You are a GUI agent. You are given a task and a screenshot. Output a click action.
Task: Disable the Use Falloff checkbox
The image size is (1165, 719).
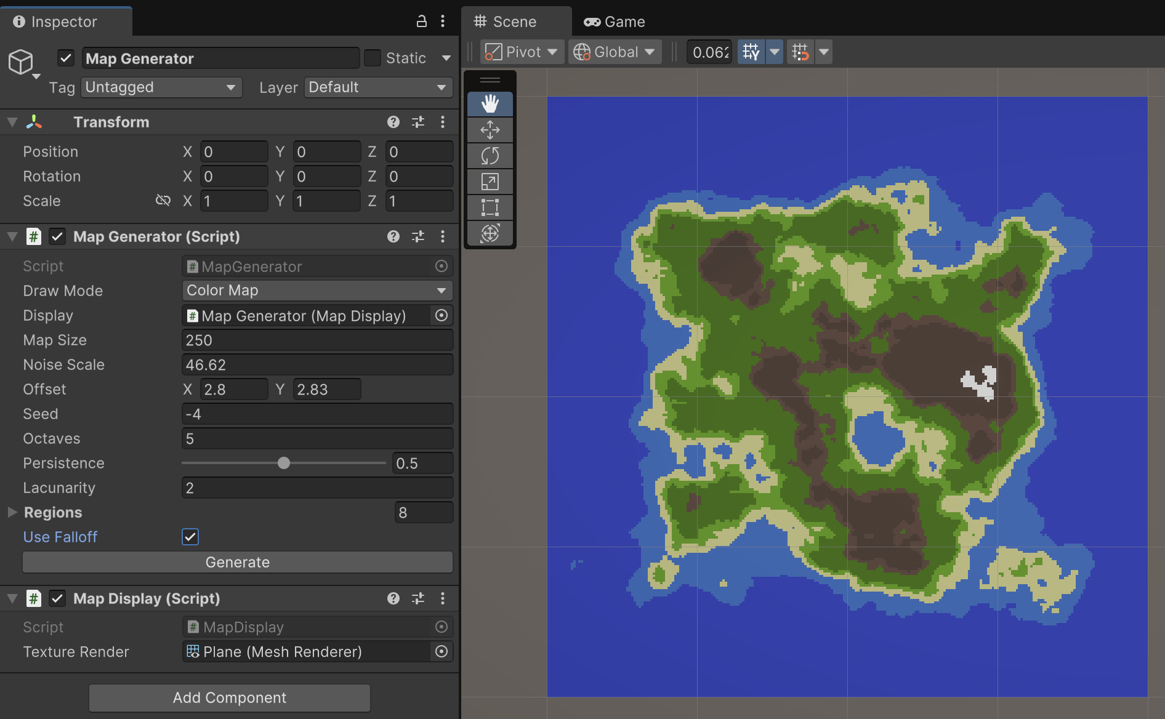190,537
